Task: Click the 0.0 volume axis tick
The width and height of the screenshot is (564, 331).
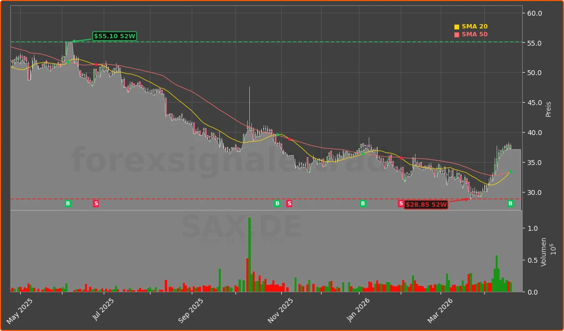Action: (533, 292)
